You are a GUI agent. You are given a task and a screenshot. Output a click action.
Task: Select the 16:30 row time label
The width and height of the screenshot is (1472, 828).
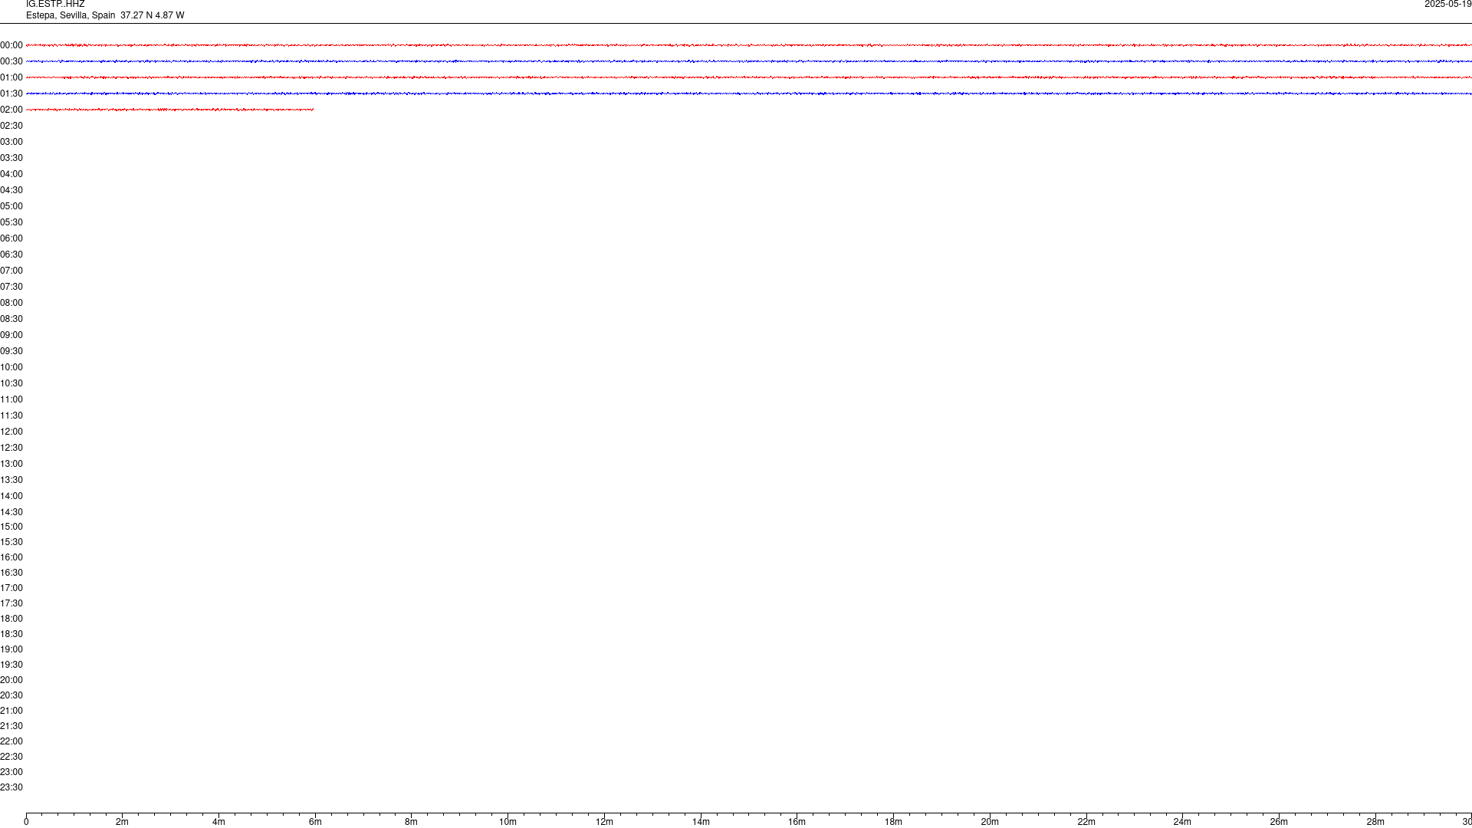11,573
